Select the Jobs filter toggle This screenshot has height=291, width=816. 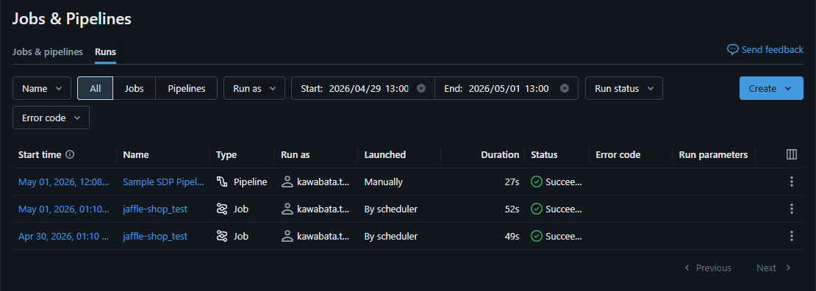coord(135,88)
